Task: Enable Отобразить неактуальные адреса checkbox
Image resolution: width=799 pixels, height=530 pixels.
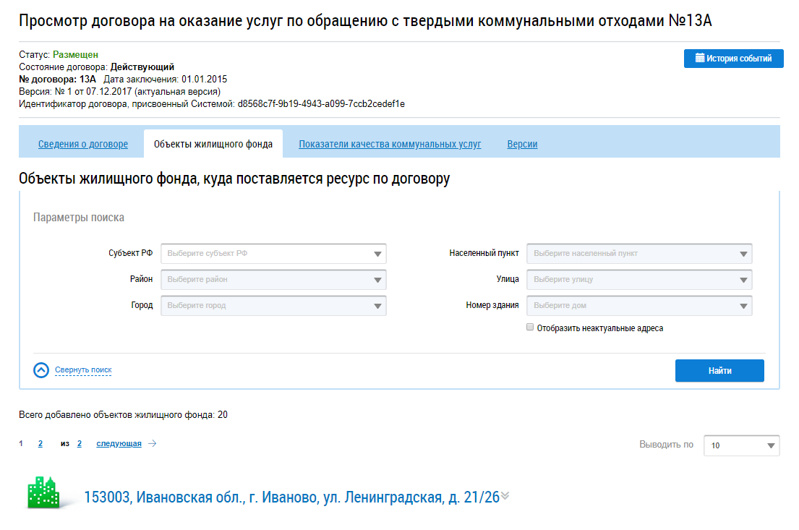Action: pos(530,328)
